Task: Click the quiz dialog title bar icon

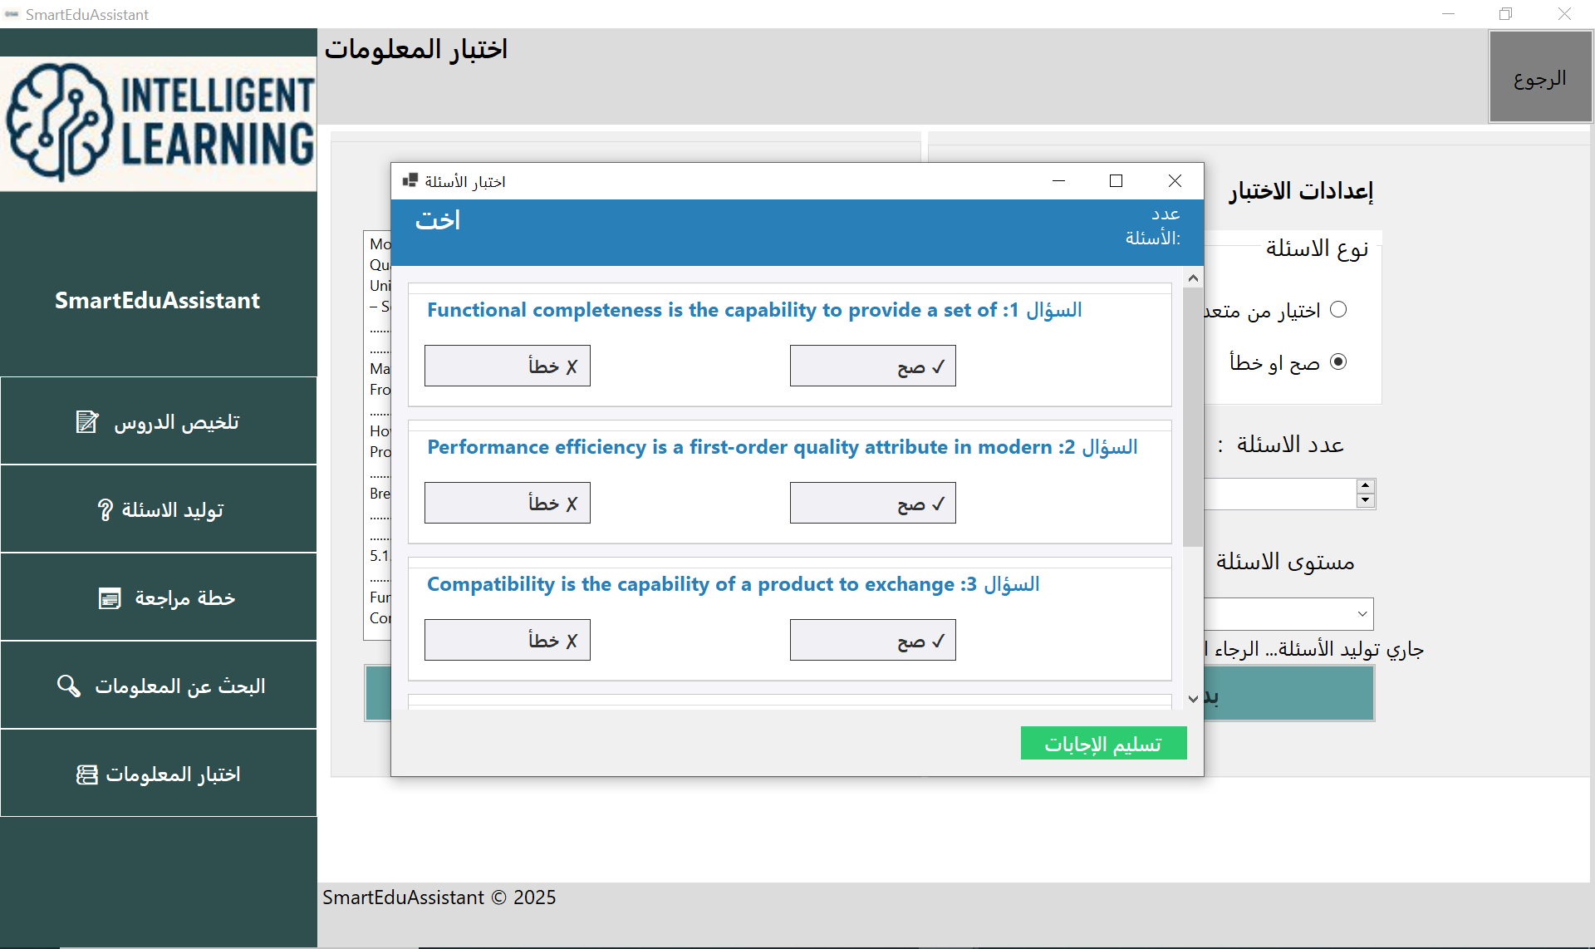Action: tap(410, 180)
